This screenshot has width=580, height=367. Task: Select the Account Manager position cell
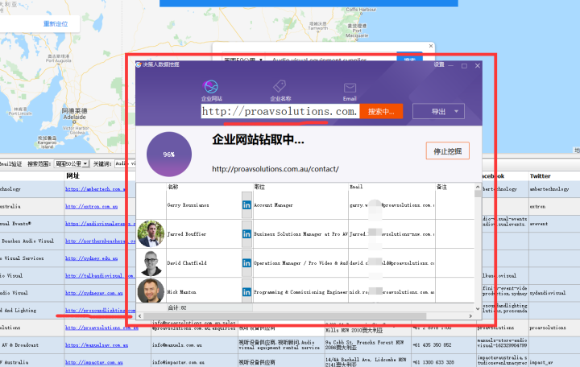(x=300, y=205)
